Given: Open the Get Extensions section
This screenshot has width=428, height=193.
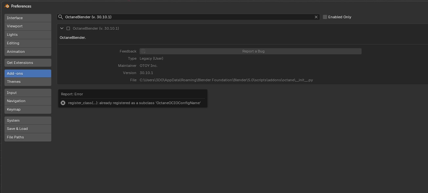Looking at the screenshot, I should point(28,63).
